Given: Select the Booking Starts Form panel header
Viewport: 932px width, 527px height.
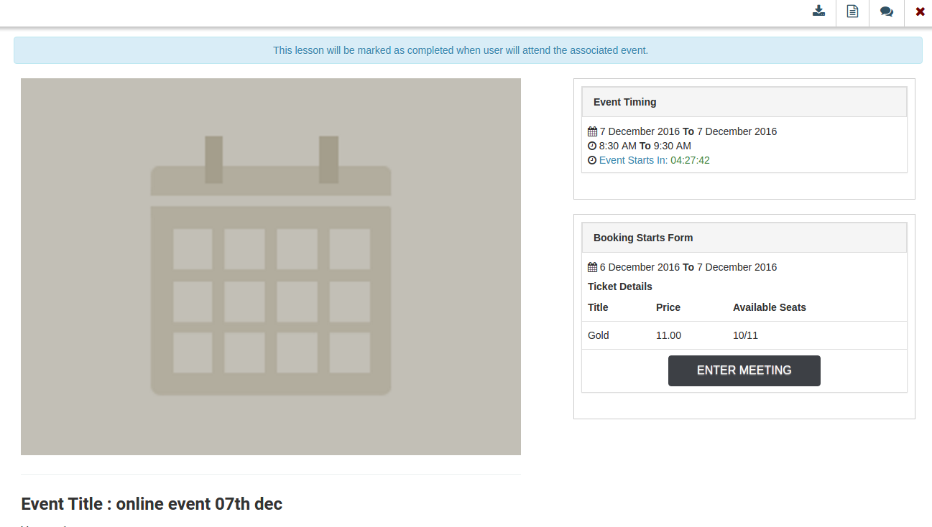Looking at the screenshot, I should 744,238.
